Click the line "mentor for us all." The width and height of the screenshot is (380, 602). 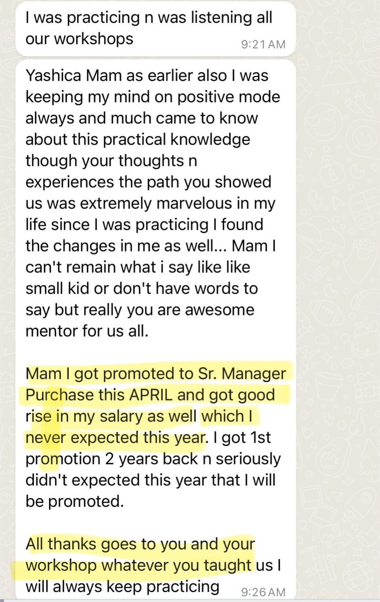tap(87, 331)
